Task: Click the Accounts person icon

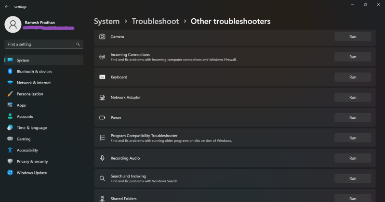Action: 10,116
